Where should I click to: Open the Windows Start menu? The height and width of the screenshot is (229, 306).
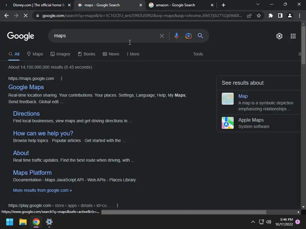tap(10, 222)
